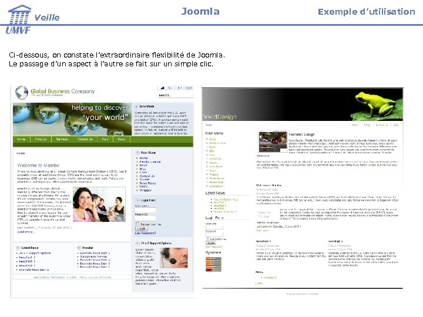Image resolution: width=423 pixels, height=317 pixels.
Task: Click 24 x 7 Support Options in Latest News list
Action: pyautogui.click(x=35, y=253)
